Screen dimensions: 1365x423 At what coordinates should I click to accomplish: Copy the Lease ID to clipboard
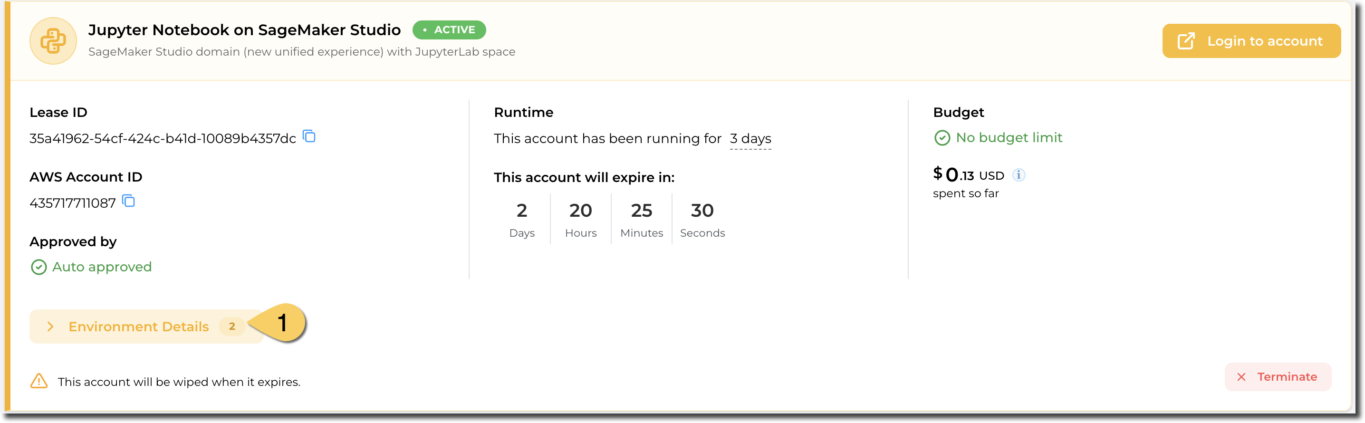coord(309,137)
